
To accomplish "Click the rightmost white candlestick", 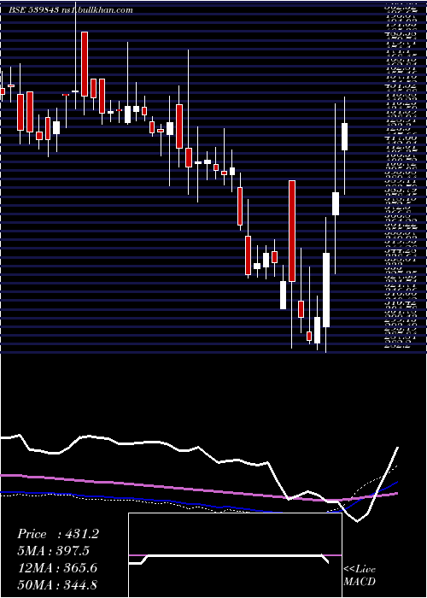I will pyautogui.click(x=345, y=137).
